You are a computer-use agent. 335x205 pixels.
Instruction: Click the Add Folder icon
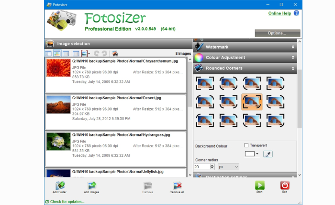60,185
